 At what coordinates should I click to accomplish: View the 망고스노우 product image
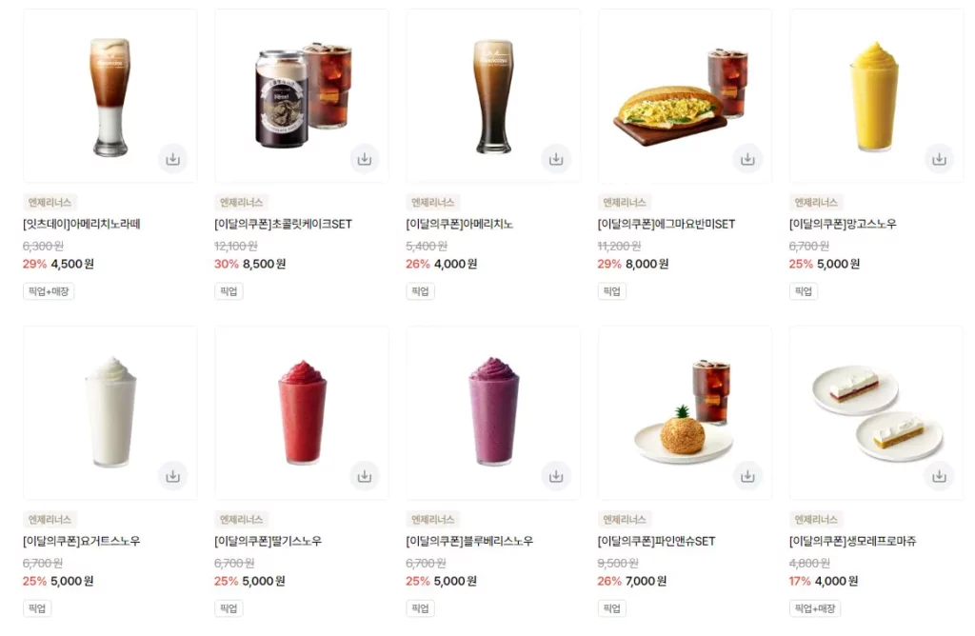coord(876,96)
